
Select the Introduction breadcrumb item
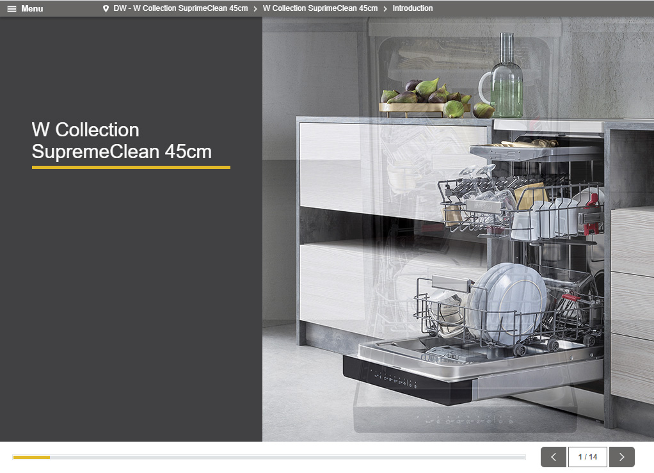coord(413,9)
